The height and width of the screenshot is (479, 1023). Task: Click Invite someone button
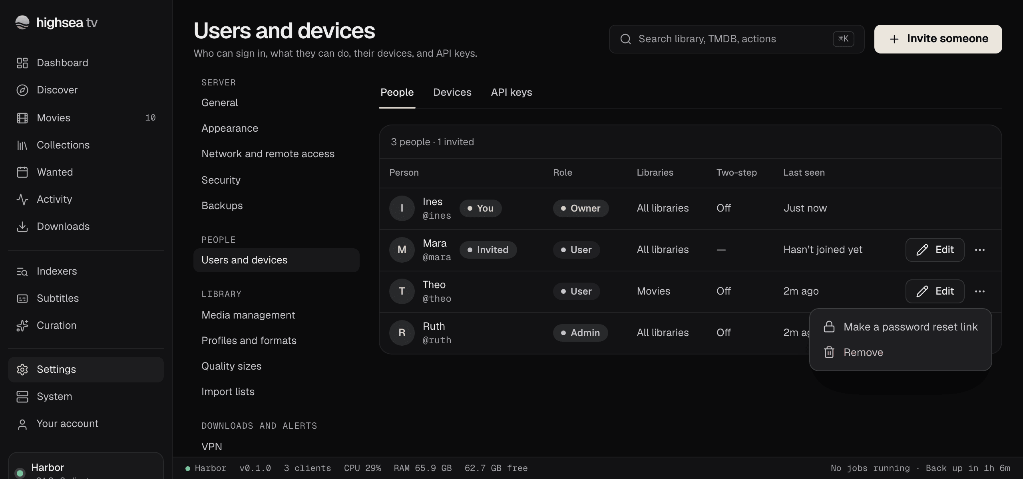938,39
